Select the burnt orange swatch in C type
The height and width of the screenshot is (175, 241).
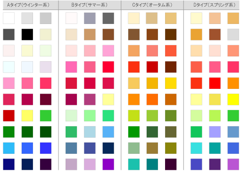tap(171, 99)
